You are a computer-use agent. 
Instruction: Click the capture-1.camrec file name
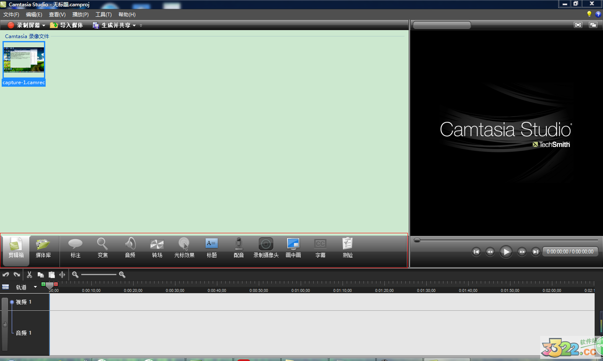click(x=24, y=83)
